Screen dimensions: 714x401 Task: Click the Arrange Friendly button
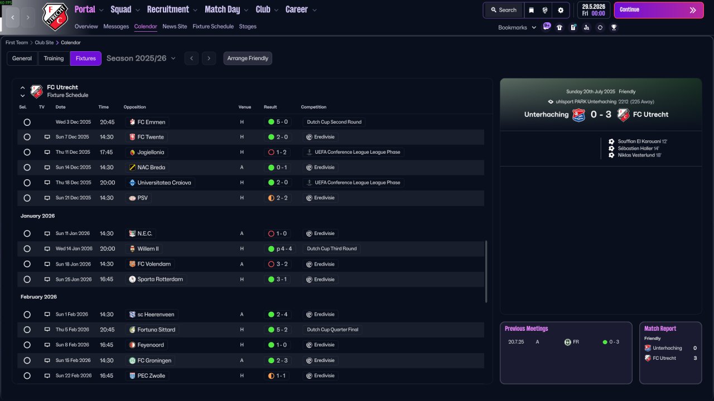tap(248, 58)
